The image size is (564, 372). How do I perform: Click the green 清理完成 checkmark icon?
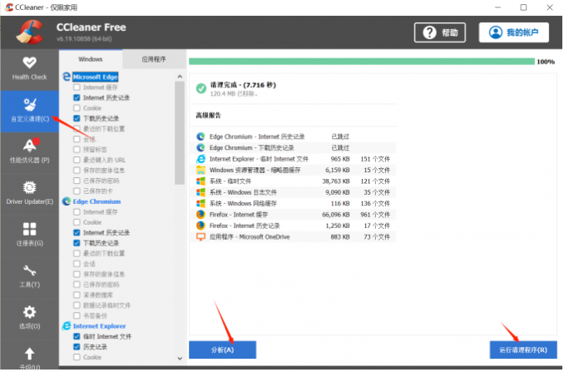point(201,88)
